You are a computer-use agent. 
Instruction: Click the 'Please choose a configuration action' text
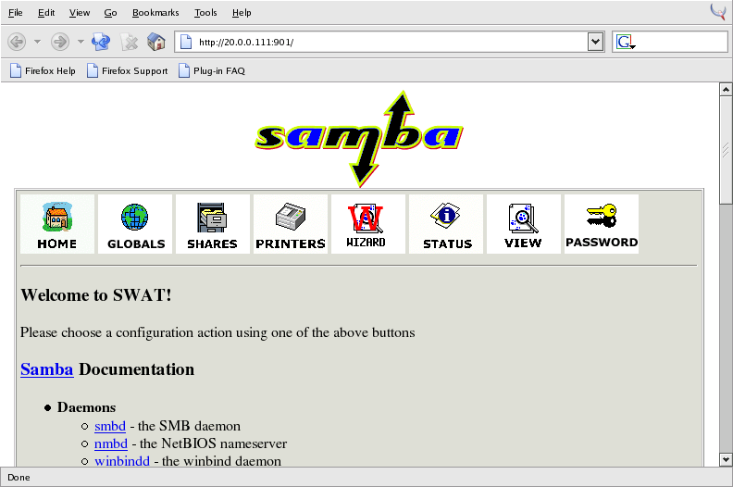click(x=217, y=332)
